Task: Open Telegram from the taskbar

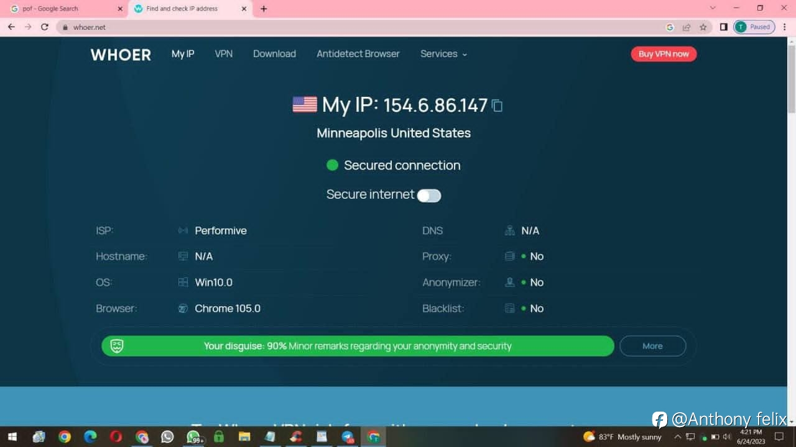Action: 348,437
